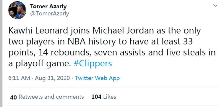
Task: Visit the @TomerAzarly handle link
Action: pos(49,14)
